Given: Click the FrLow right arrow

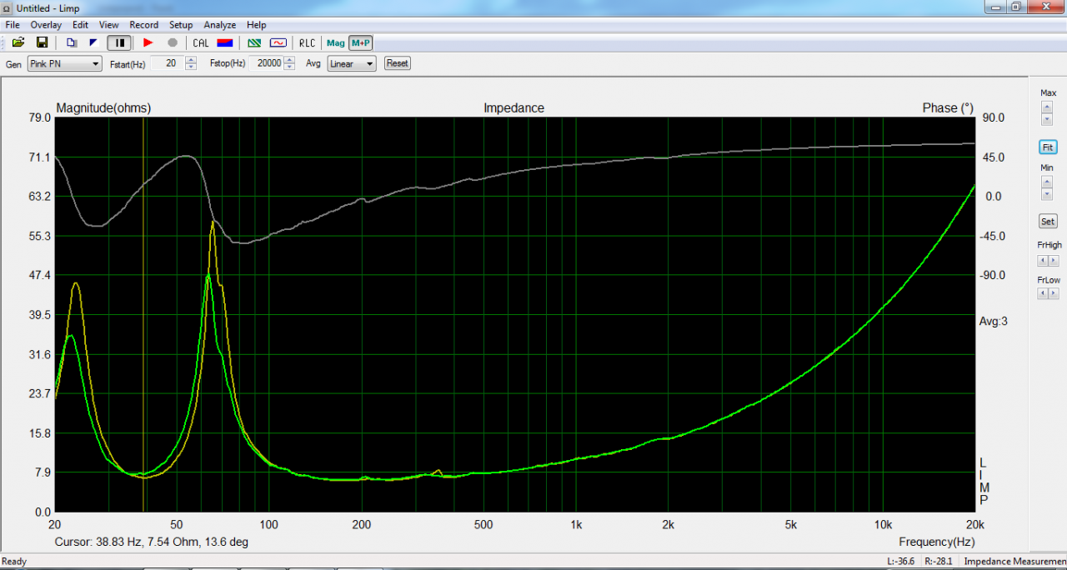Looking at the screenshot, I should [x=1054, y=293].
